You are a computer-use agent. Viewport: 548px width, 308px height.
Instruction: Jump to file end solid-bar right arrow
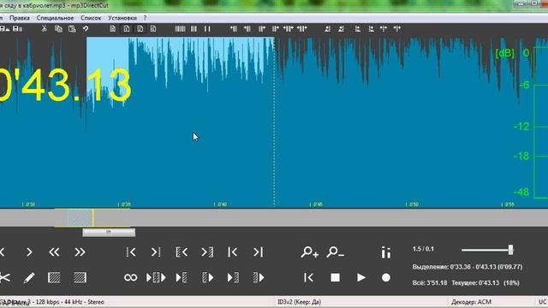pyautogui.click(x=258, y=252)
